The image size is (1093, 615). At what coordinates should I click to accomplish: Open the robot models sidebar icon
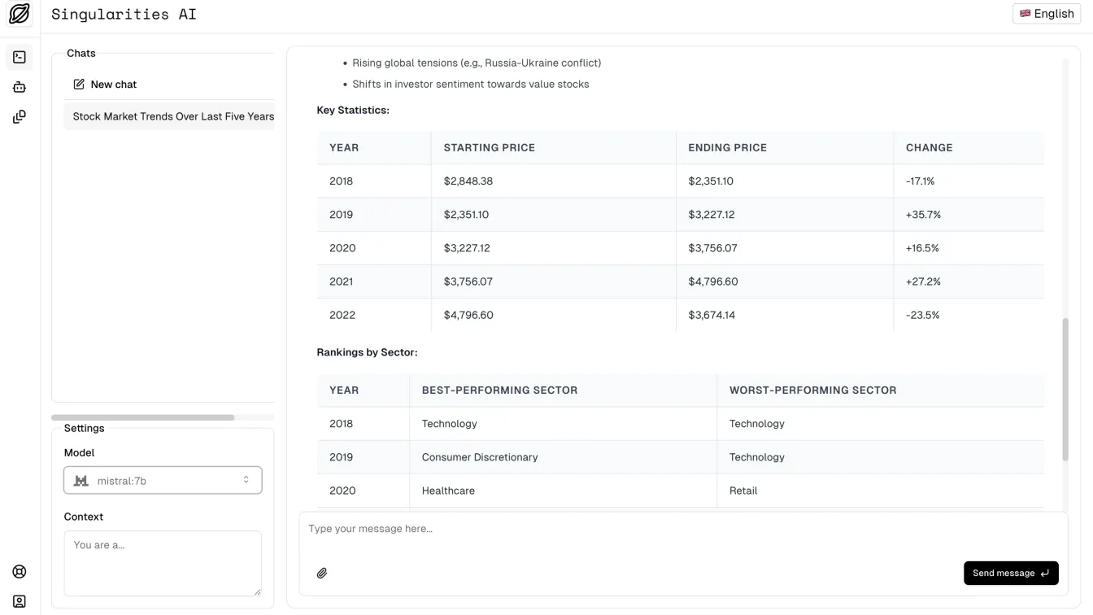(20, 87)
